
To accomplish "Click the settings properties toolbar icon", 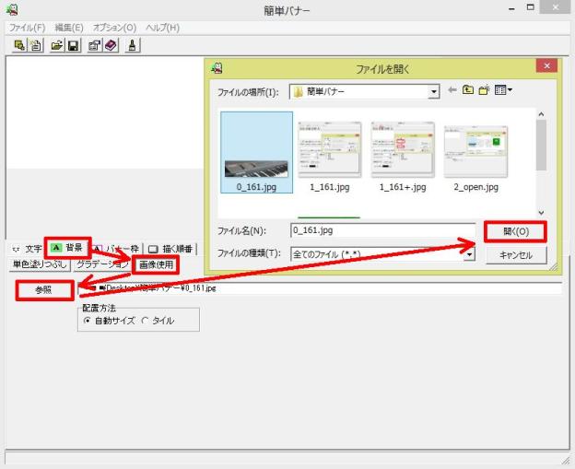I will pyautogui.click(x=94, y=45).
